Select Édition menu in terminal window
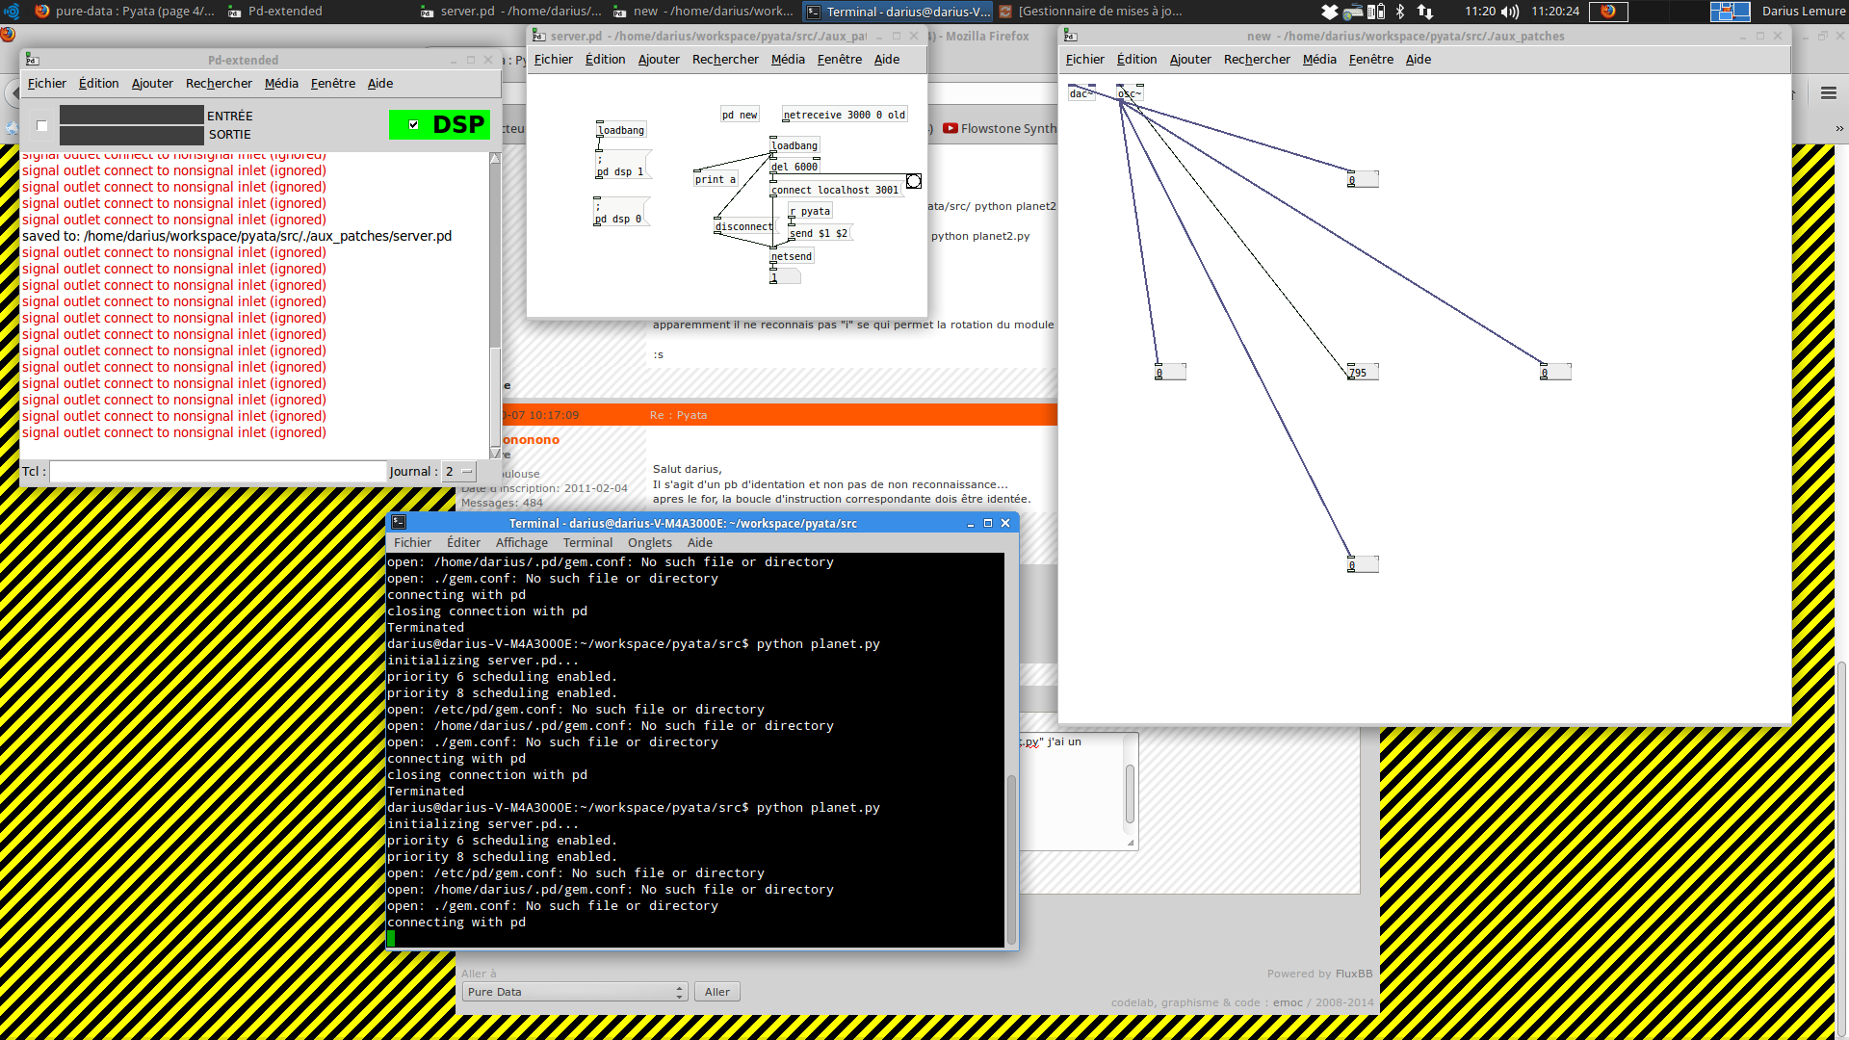1849x1040 pixels. pyautogui.click(x=462, y=542)
